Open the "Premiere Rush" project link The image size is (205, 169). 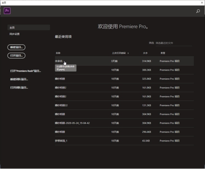click(x=25, y=71)
